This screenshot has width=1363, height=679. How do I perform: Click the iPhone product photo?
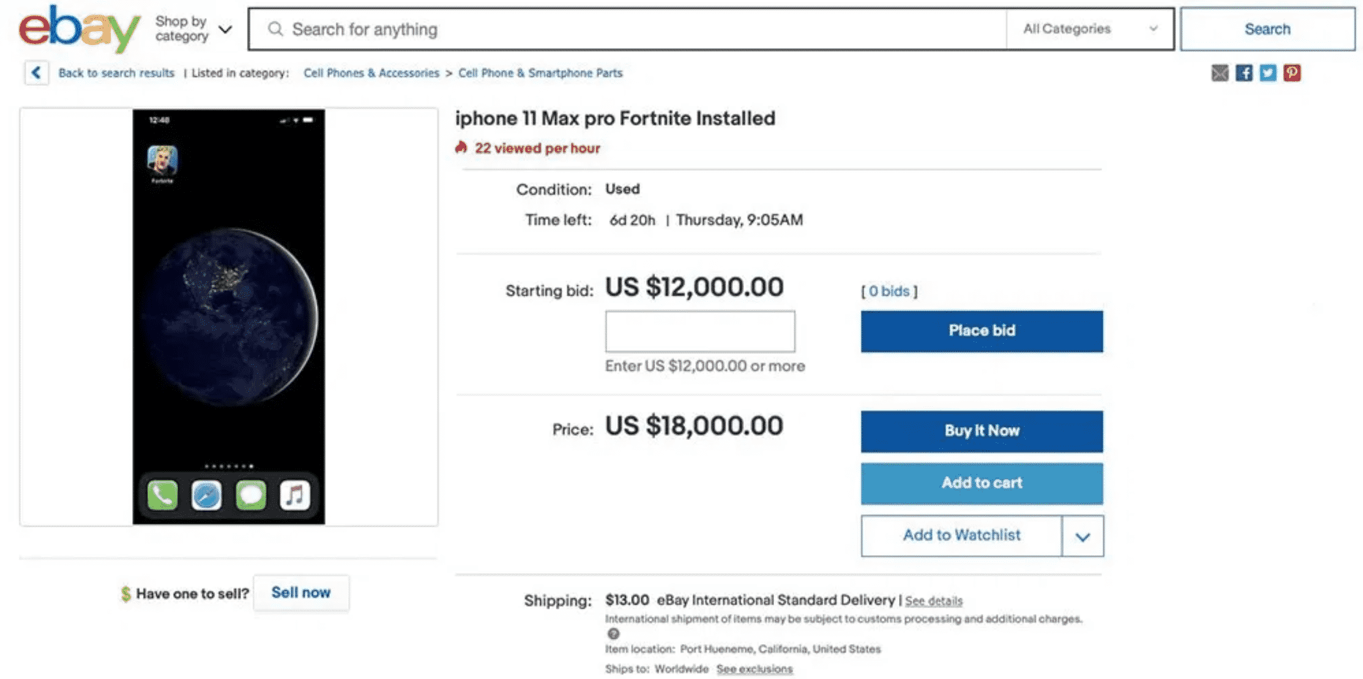click(x=228, y=315)
